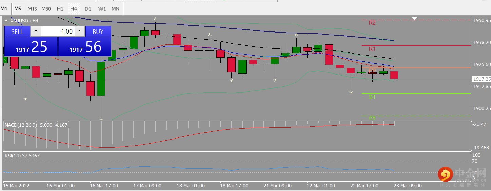Change timeframe to D1 daily

88,9
